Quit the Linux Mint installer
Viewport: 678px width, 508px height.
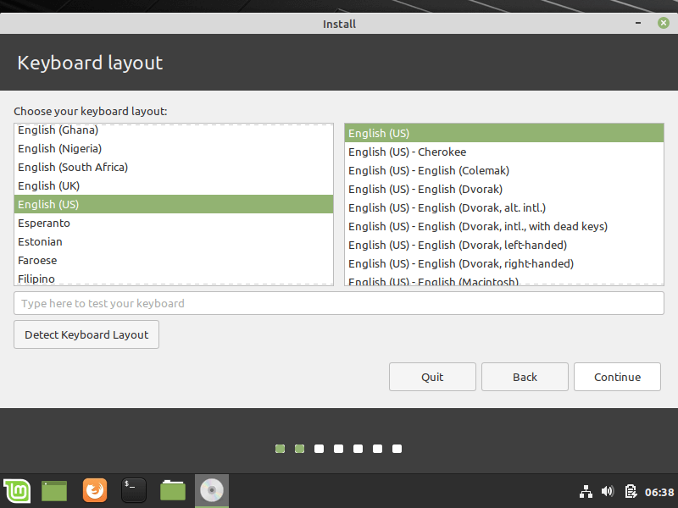pyautogui.click(x=432, y=377)
